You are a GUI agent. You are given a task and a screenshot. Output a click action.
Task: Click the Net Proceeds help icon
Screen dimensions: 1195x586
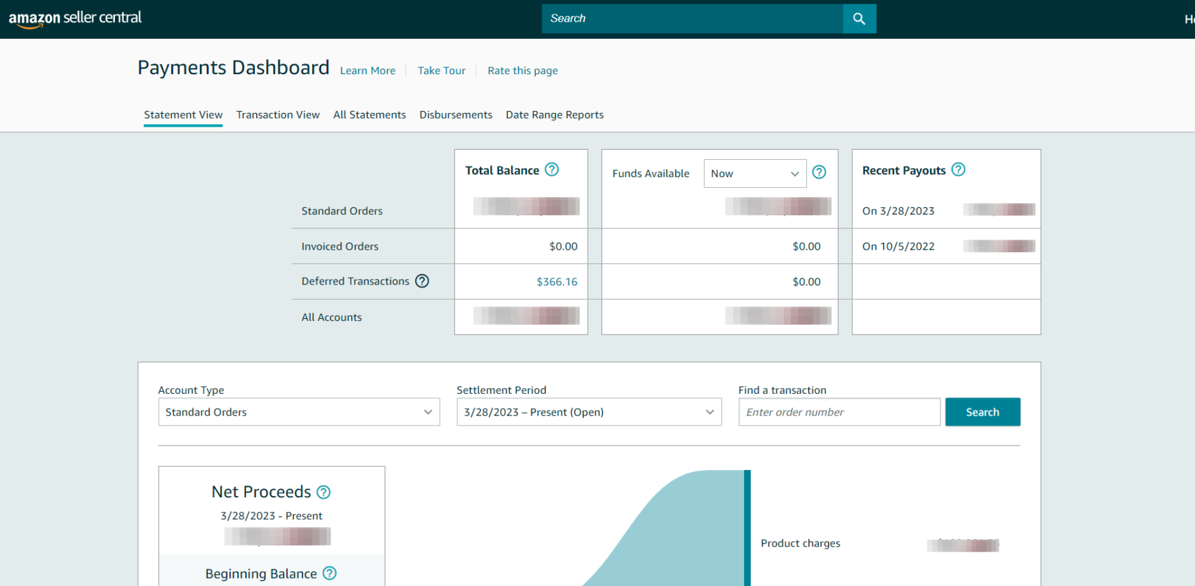(324, 492)
